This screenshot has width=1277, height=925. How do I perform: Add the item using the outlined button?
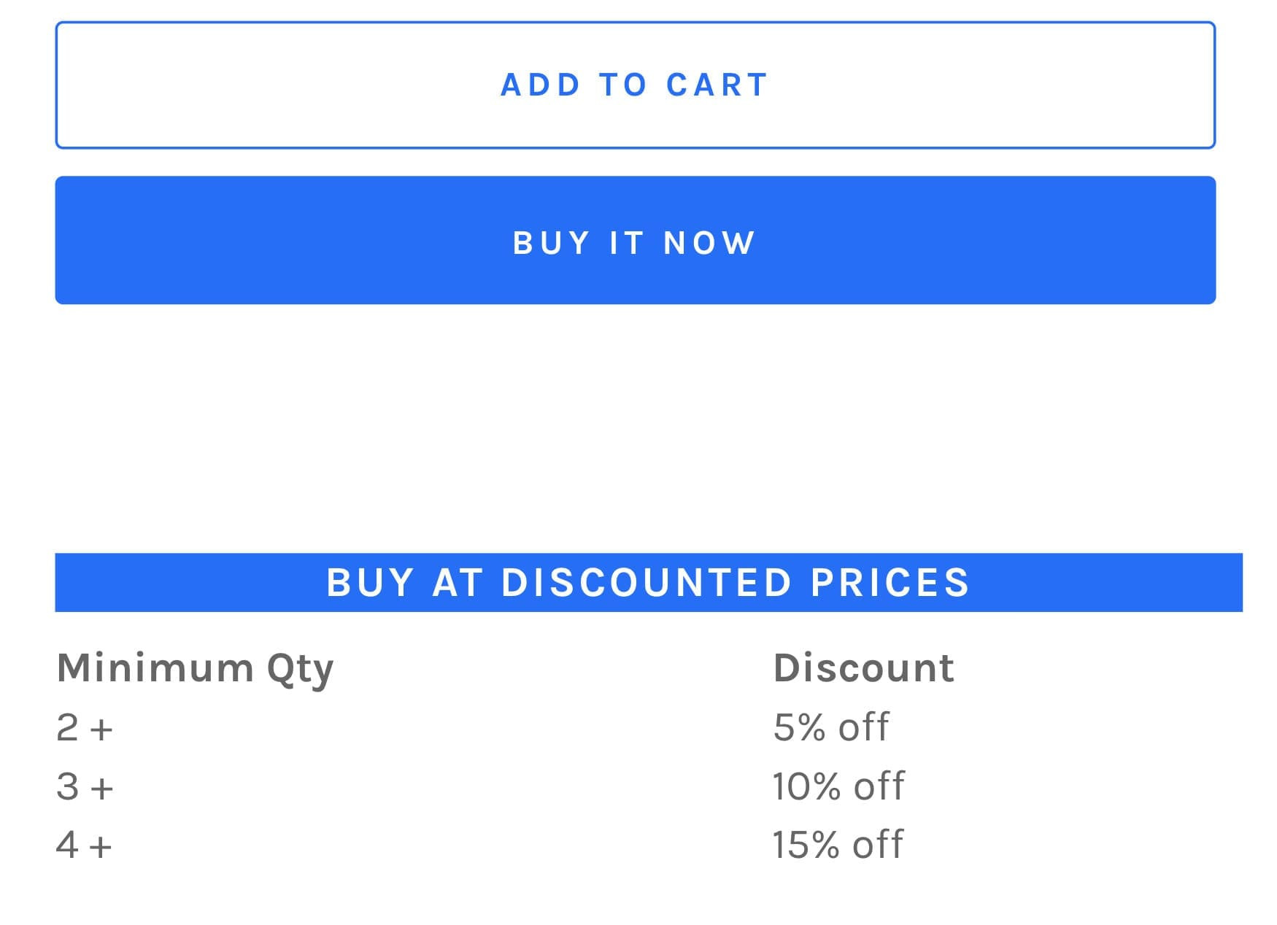[635, 85]
